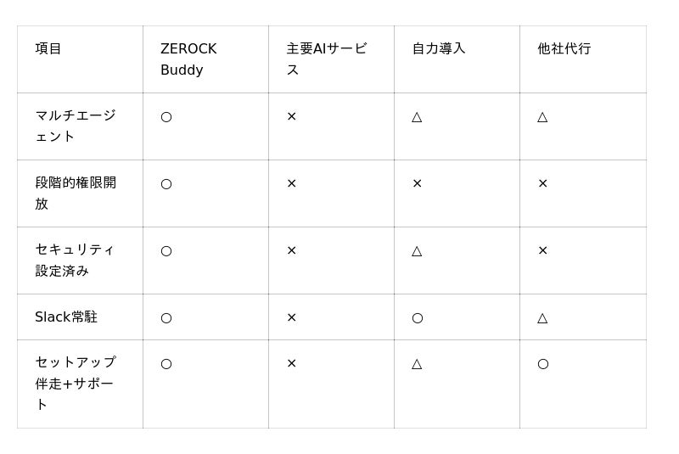679x454 pixels.
Task: Click the triangle for マルチエージェント under 自力導入
Action: 417,116
